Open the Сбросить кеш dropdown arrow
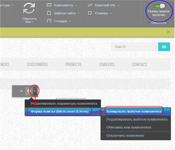 [x=33, y=22]
